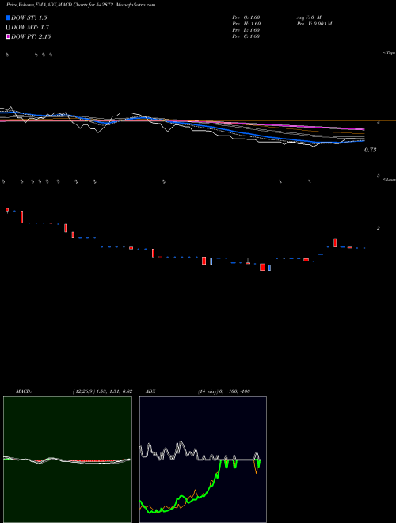Click the 'DOW MT: 1.7' label

point(30,28)
